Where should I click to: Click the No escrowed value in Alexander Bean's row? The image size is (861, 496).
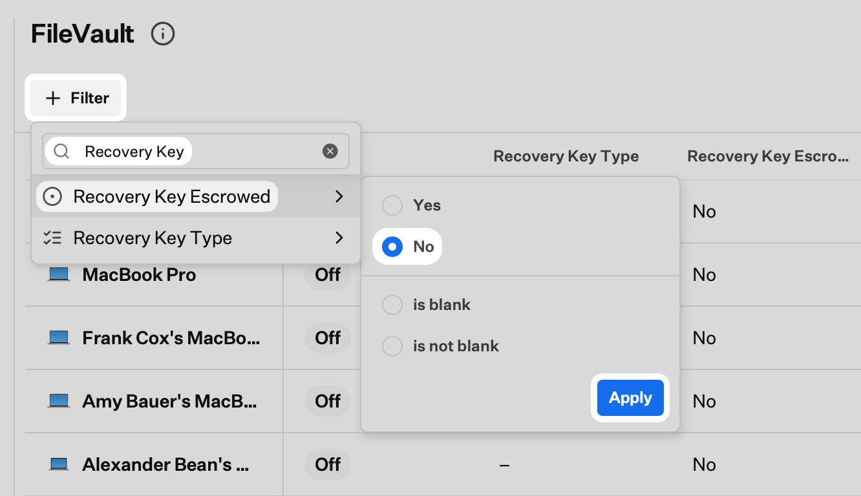704,464
